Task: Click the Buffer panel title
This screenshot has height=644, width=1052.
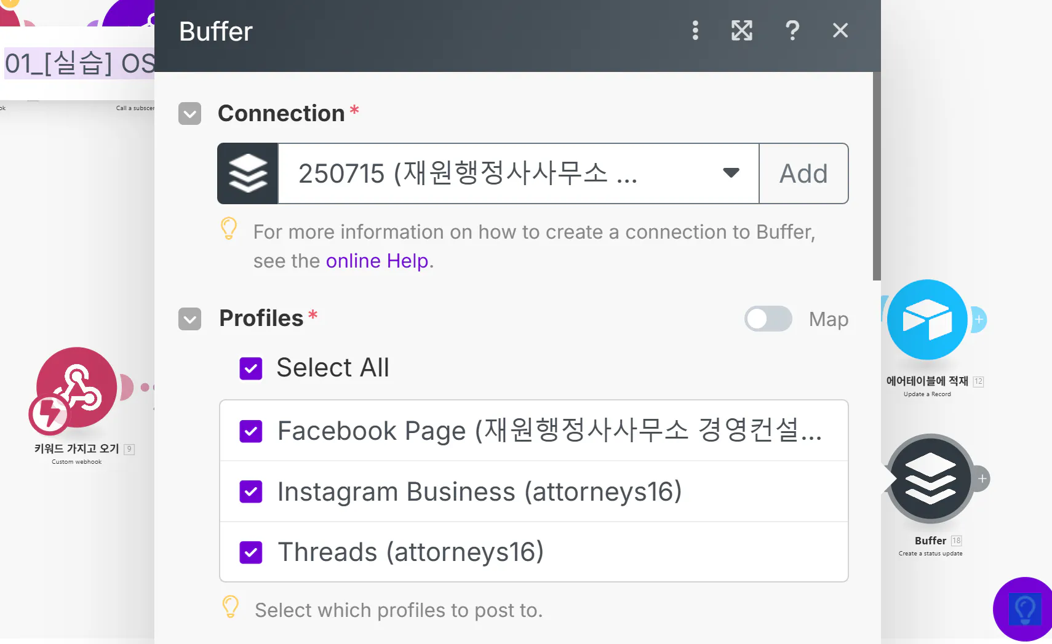Action: pyautogui.click(x=216, y=31)
